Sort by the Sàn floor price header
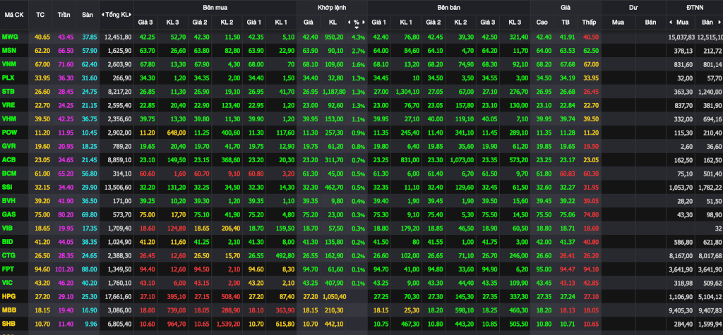This screenshot has width=723, height=335. 87,15
